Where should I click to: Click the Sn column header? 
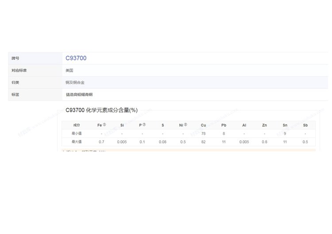[285, 125]
